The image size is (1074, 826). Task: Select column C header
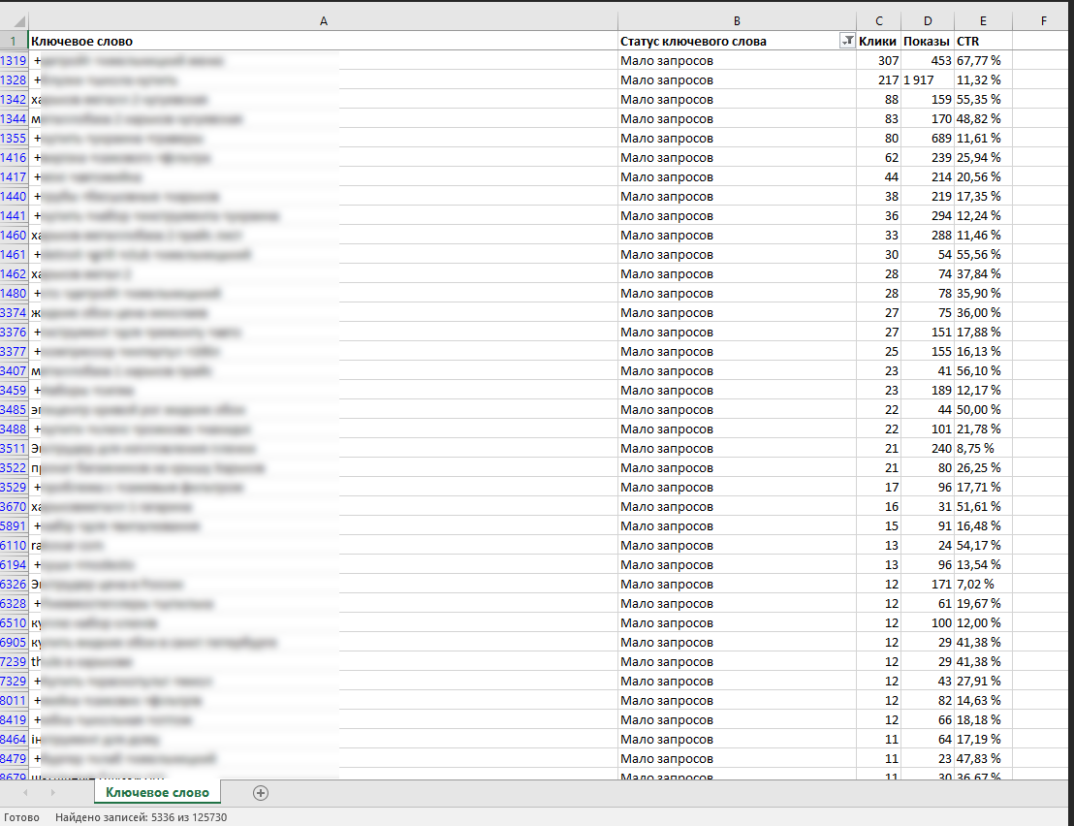(x=878, y=20)
